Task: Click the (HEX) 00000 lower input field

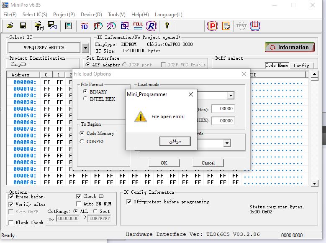Action: (223, 121)
